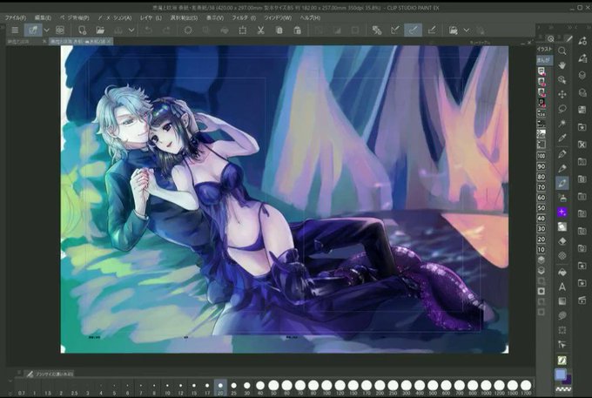Pick the dark purple sub color swatch
This screenshot has height=398, width=592.
tap(568, 380)
